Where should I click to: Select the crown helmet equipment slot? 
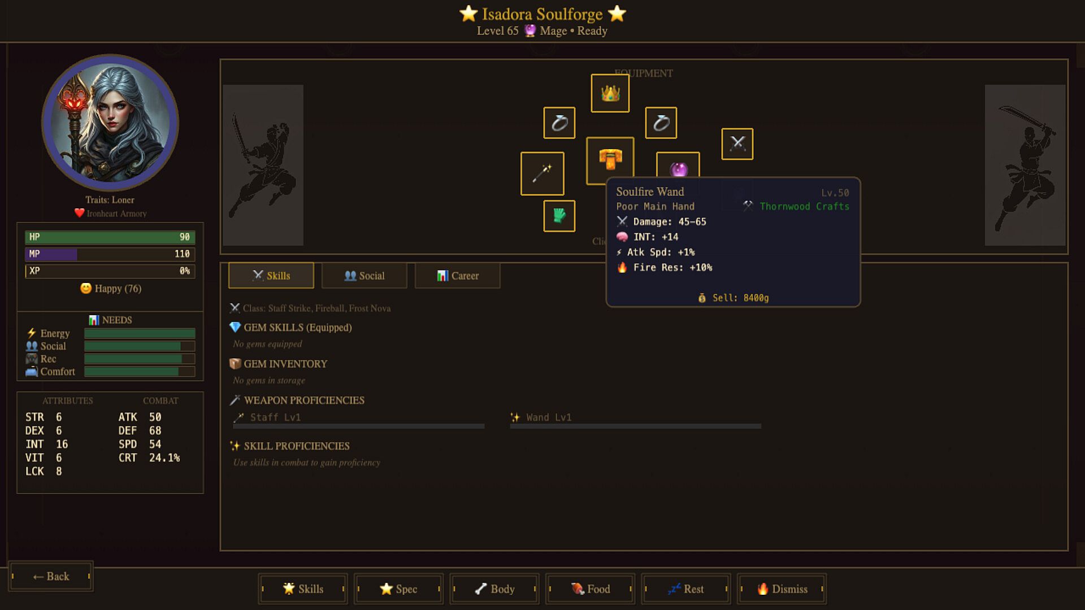click(x=610, y=93)
